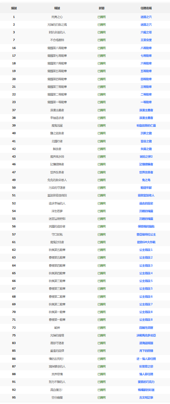
Task: Click the 月下的回憶 quest link
Action: pyautogui.click(x=146, y=351)
